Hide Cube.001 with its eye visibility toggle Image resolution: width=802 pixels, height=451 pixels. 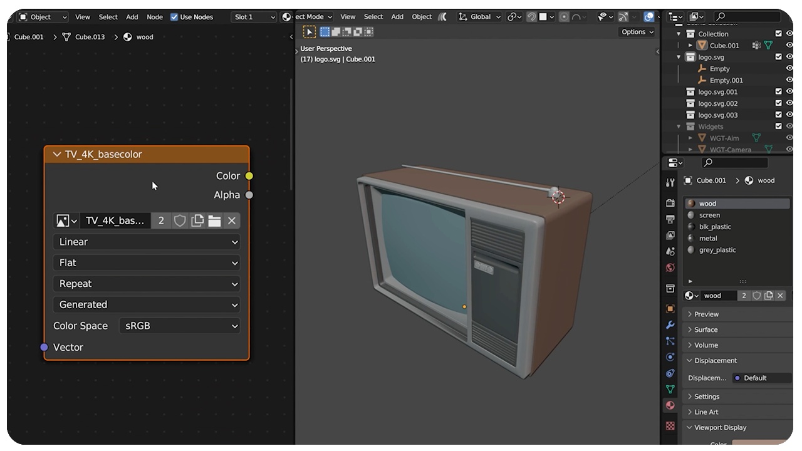click(x=790, y=45)
